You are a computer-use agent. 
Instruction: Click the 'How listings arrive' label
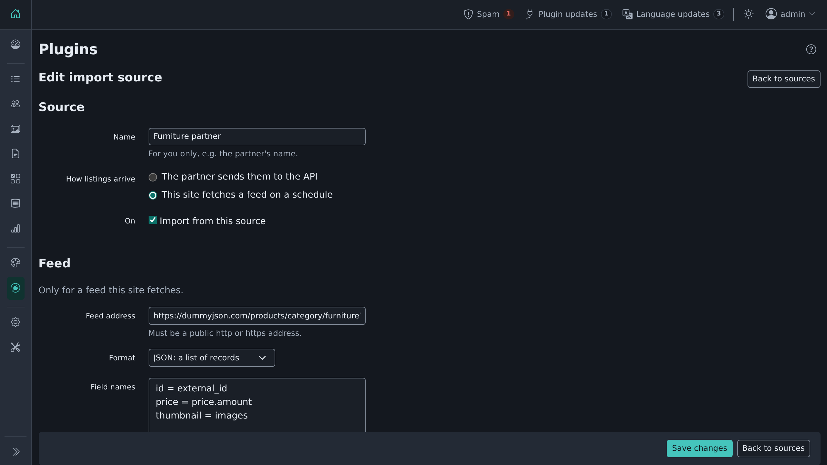[100, 179]
